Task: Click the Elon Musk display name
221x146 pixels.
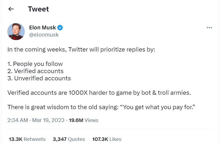Action: pyautogui.click(x=42, y=27)
